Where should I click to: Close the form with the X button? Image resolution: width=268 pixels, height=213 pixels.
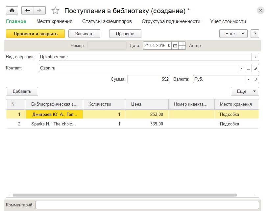point(260,11)
